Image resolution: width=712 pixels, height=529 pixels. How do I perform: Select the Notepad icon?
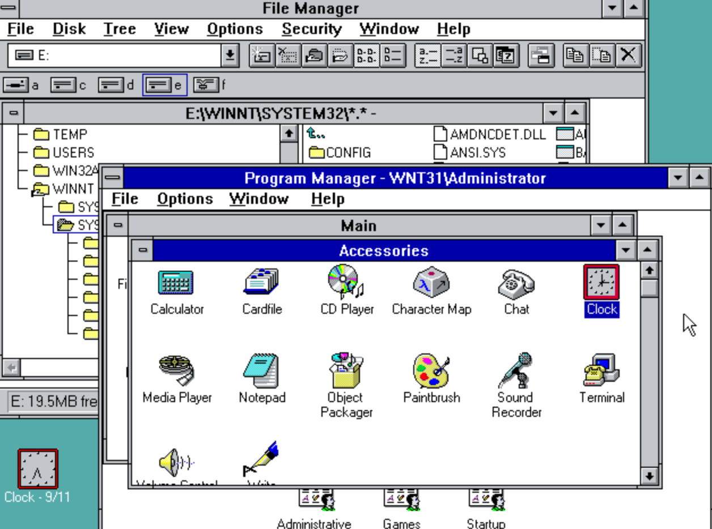coord(261,370)
